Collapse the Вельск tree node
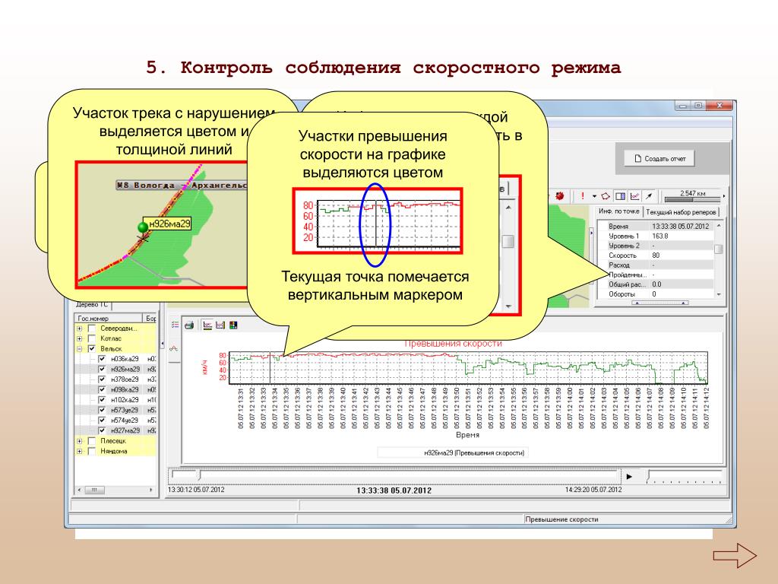The height and width of the screenshot is (584, 778). click(x=79, y=348)
